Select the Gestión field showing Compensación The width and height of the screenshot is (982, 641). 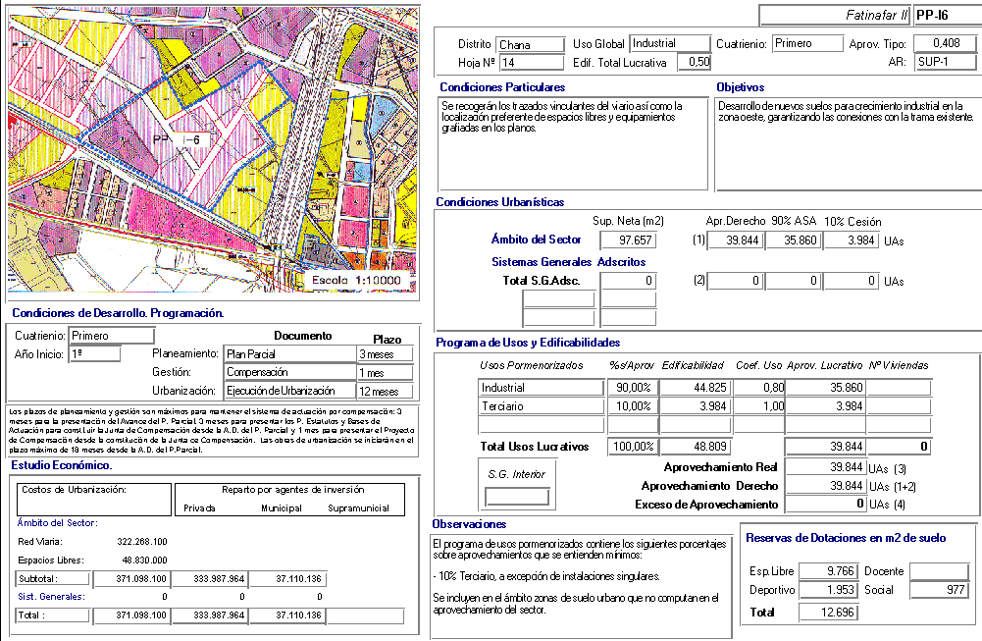pyautogui.click(x=288, y=373)
